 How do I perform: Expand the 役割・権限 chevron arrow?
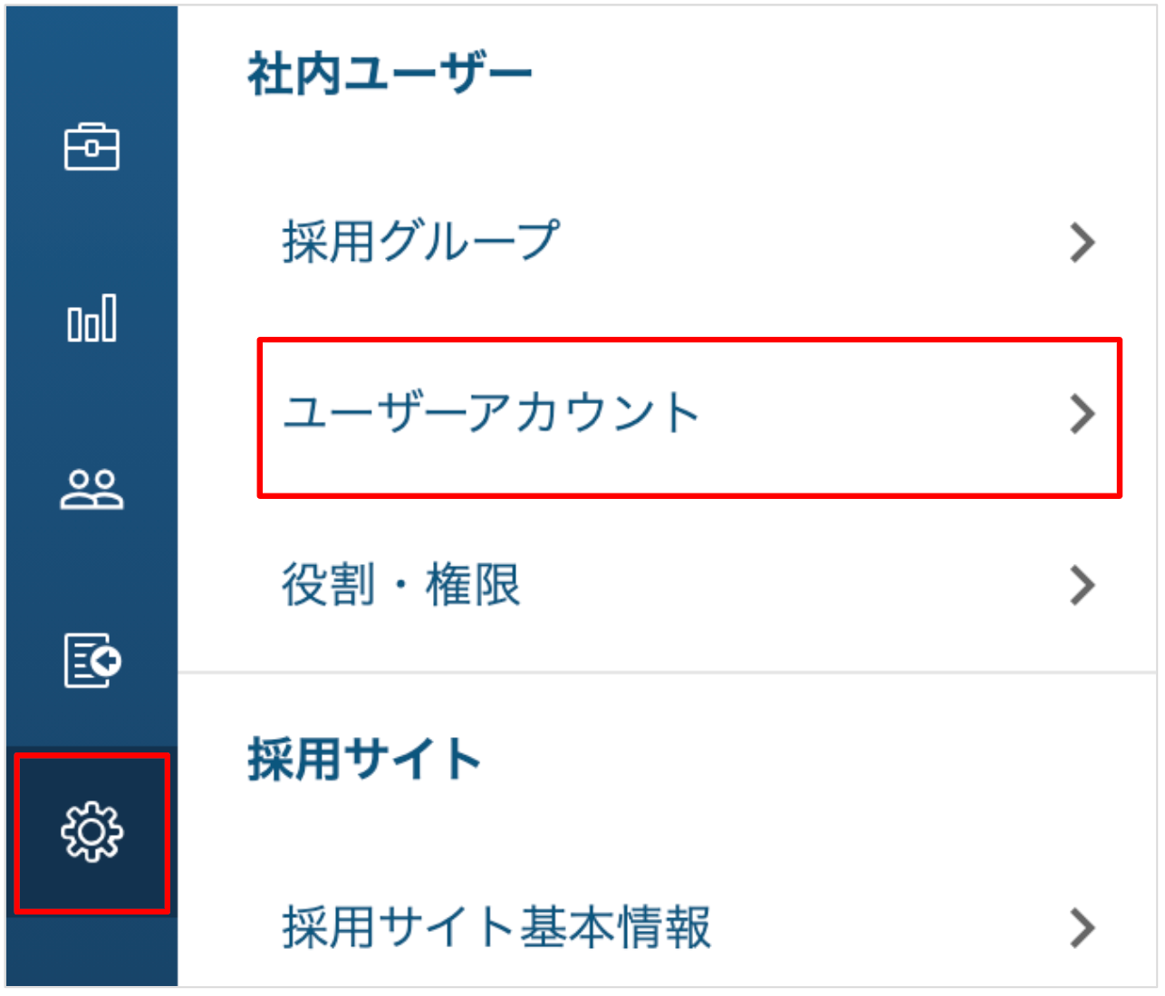tap(1083, 585)
